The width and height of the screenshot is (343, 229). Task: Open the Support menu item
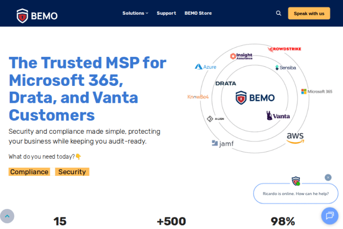(x=166, y=13)
